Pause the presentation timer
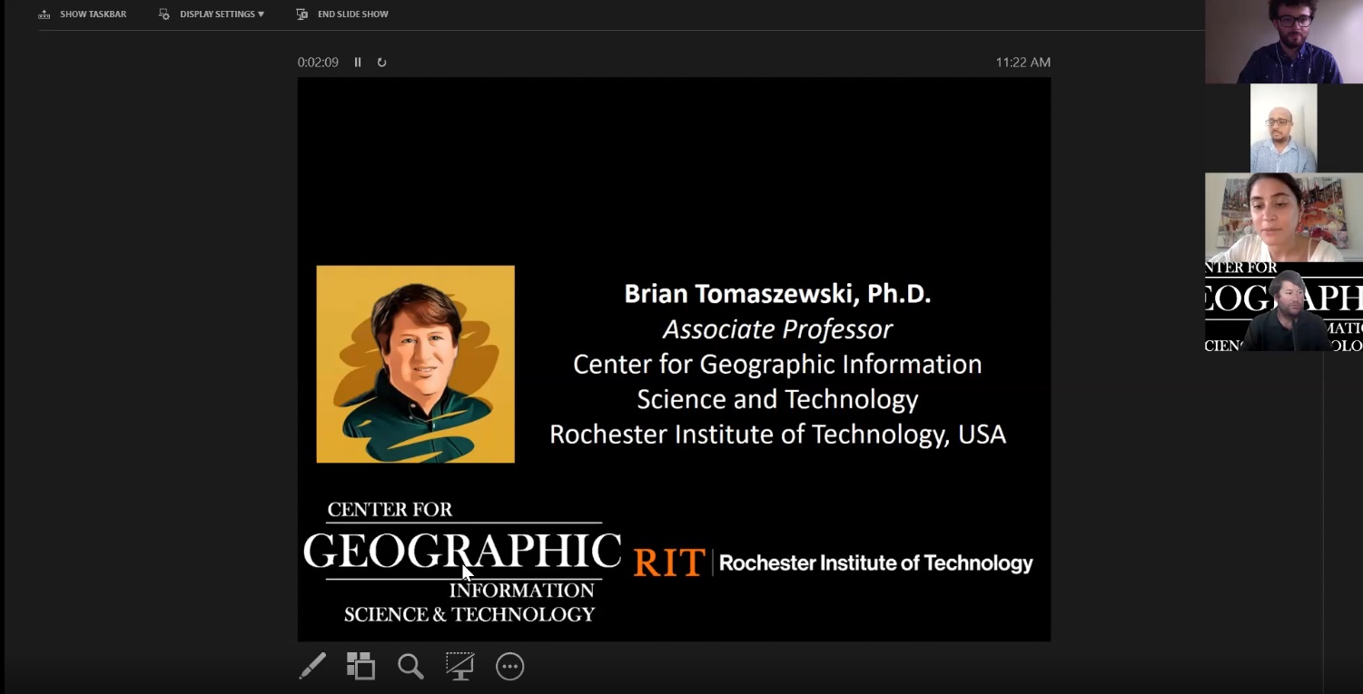 pyautogui.click(x=358, y=63)
